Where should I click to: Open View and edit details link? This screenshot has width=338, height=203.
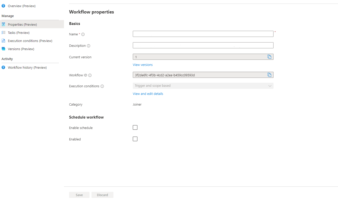(x=148, y=94)
